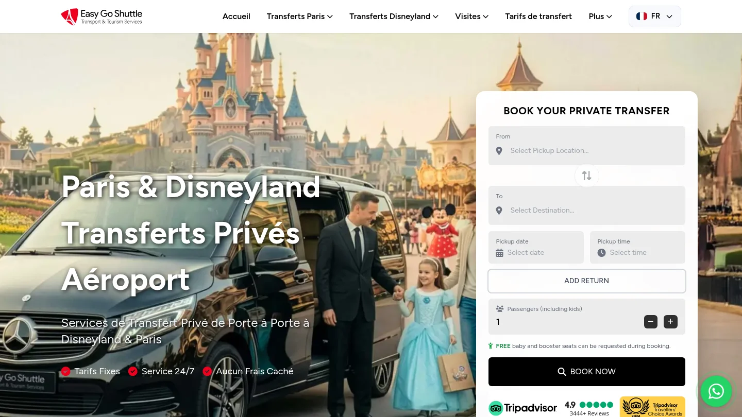This screenshot has height=417, width=742.
Task: Click the 'Service 24/7' text
Action: (168, 371)
